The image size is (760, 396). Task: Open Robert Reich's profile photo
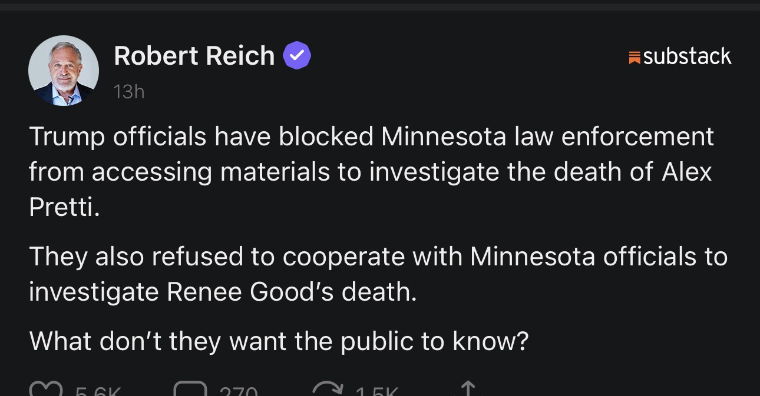click(x=63, y=71)
